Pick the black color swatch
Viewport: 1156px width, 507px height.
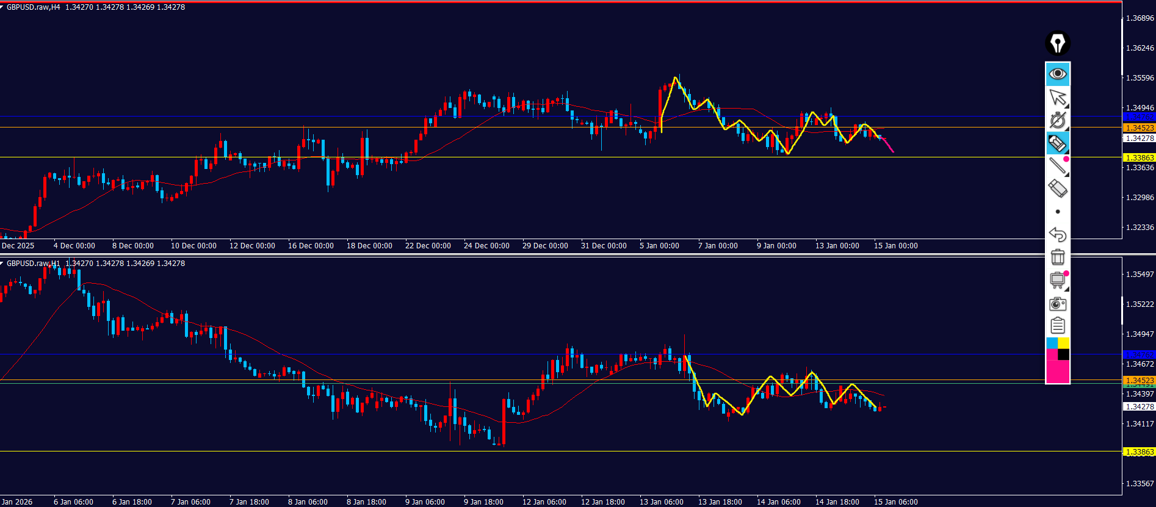(x=1063, y=354)
